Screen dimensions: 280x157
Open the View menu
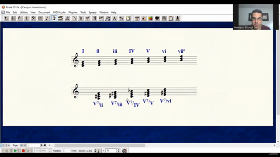pos(33,13)
